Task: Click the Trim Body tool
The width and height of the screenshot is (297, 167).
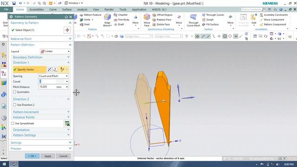Action: 122,19
